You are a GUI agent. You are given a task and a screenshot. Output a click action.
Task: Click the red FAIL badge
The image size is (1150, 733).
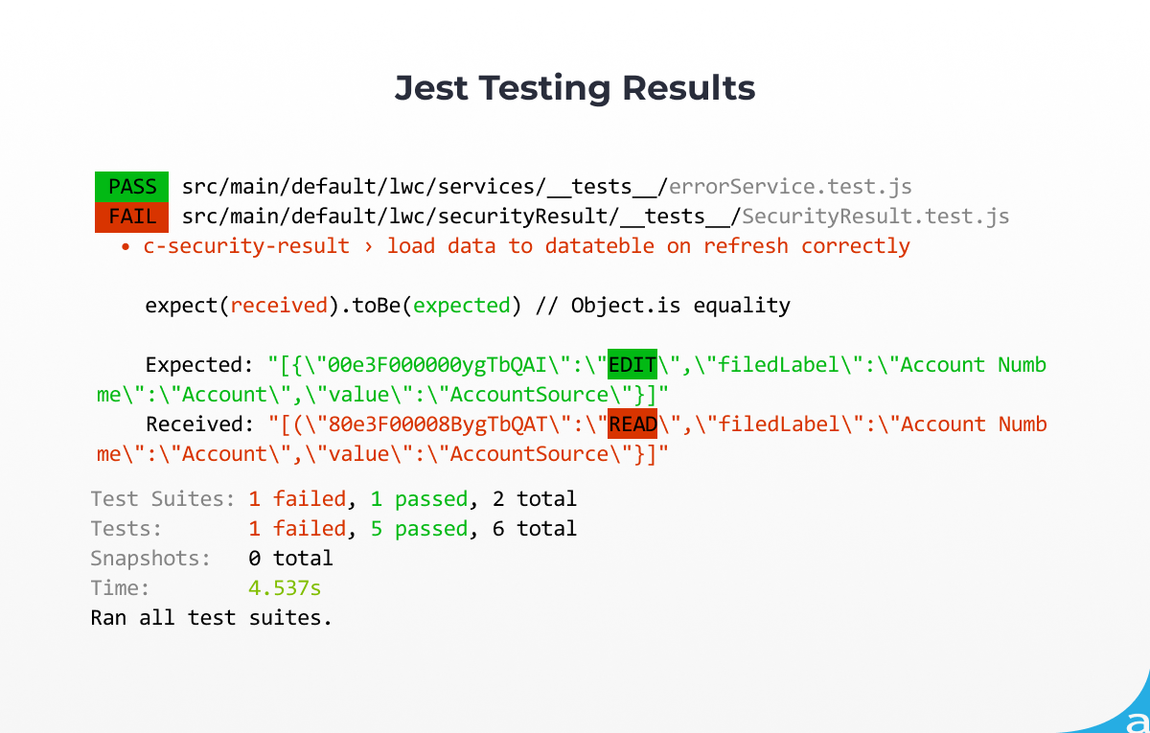pyautogui.click(x=132, y=217)
